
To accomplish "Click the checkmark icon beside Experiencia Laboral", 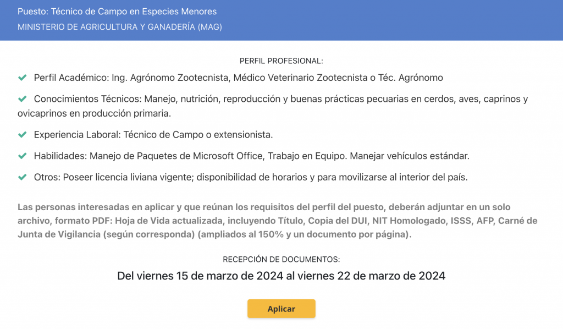I will click(x=22, y=135).
